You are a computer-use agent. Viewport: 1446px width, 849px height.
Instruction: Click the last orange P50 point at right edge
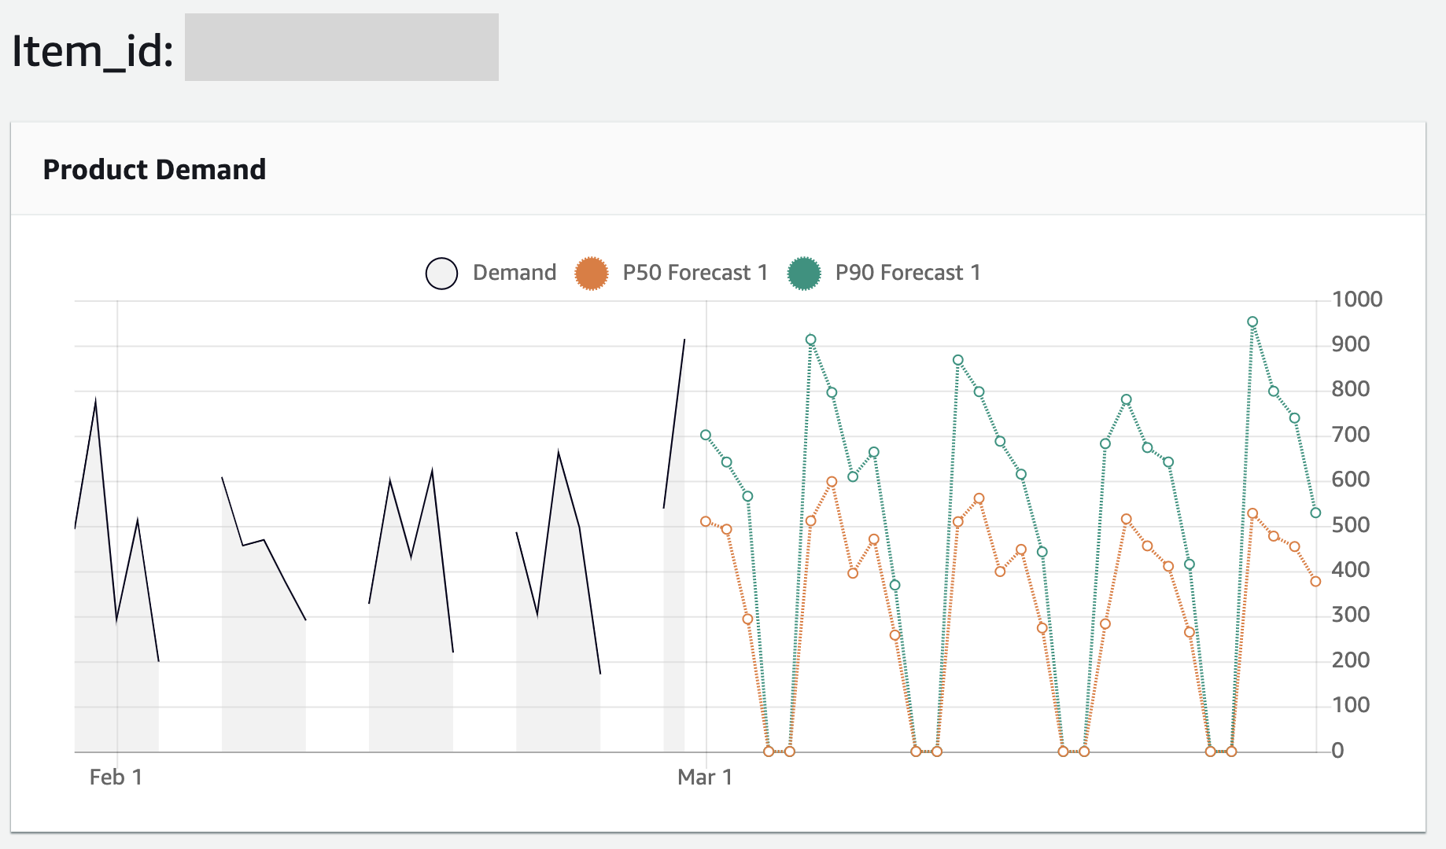click(1315, 582)
